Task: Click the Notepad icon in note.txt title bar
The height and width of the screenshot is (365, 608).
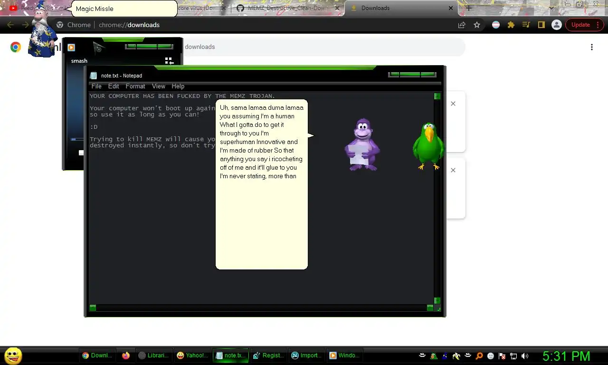Action: point(94,75)
